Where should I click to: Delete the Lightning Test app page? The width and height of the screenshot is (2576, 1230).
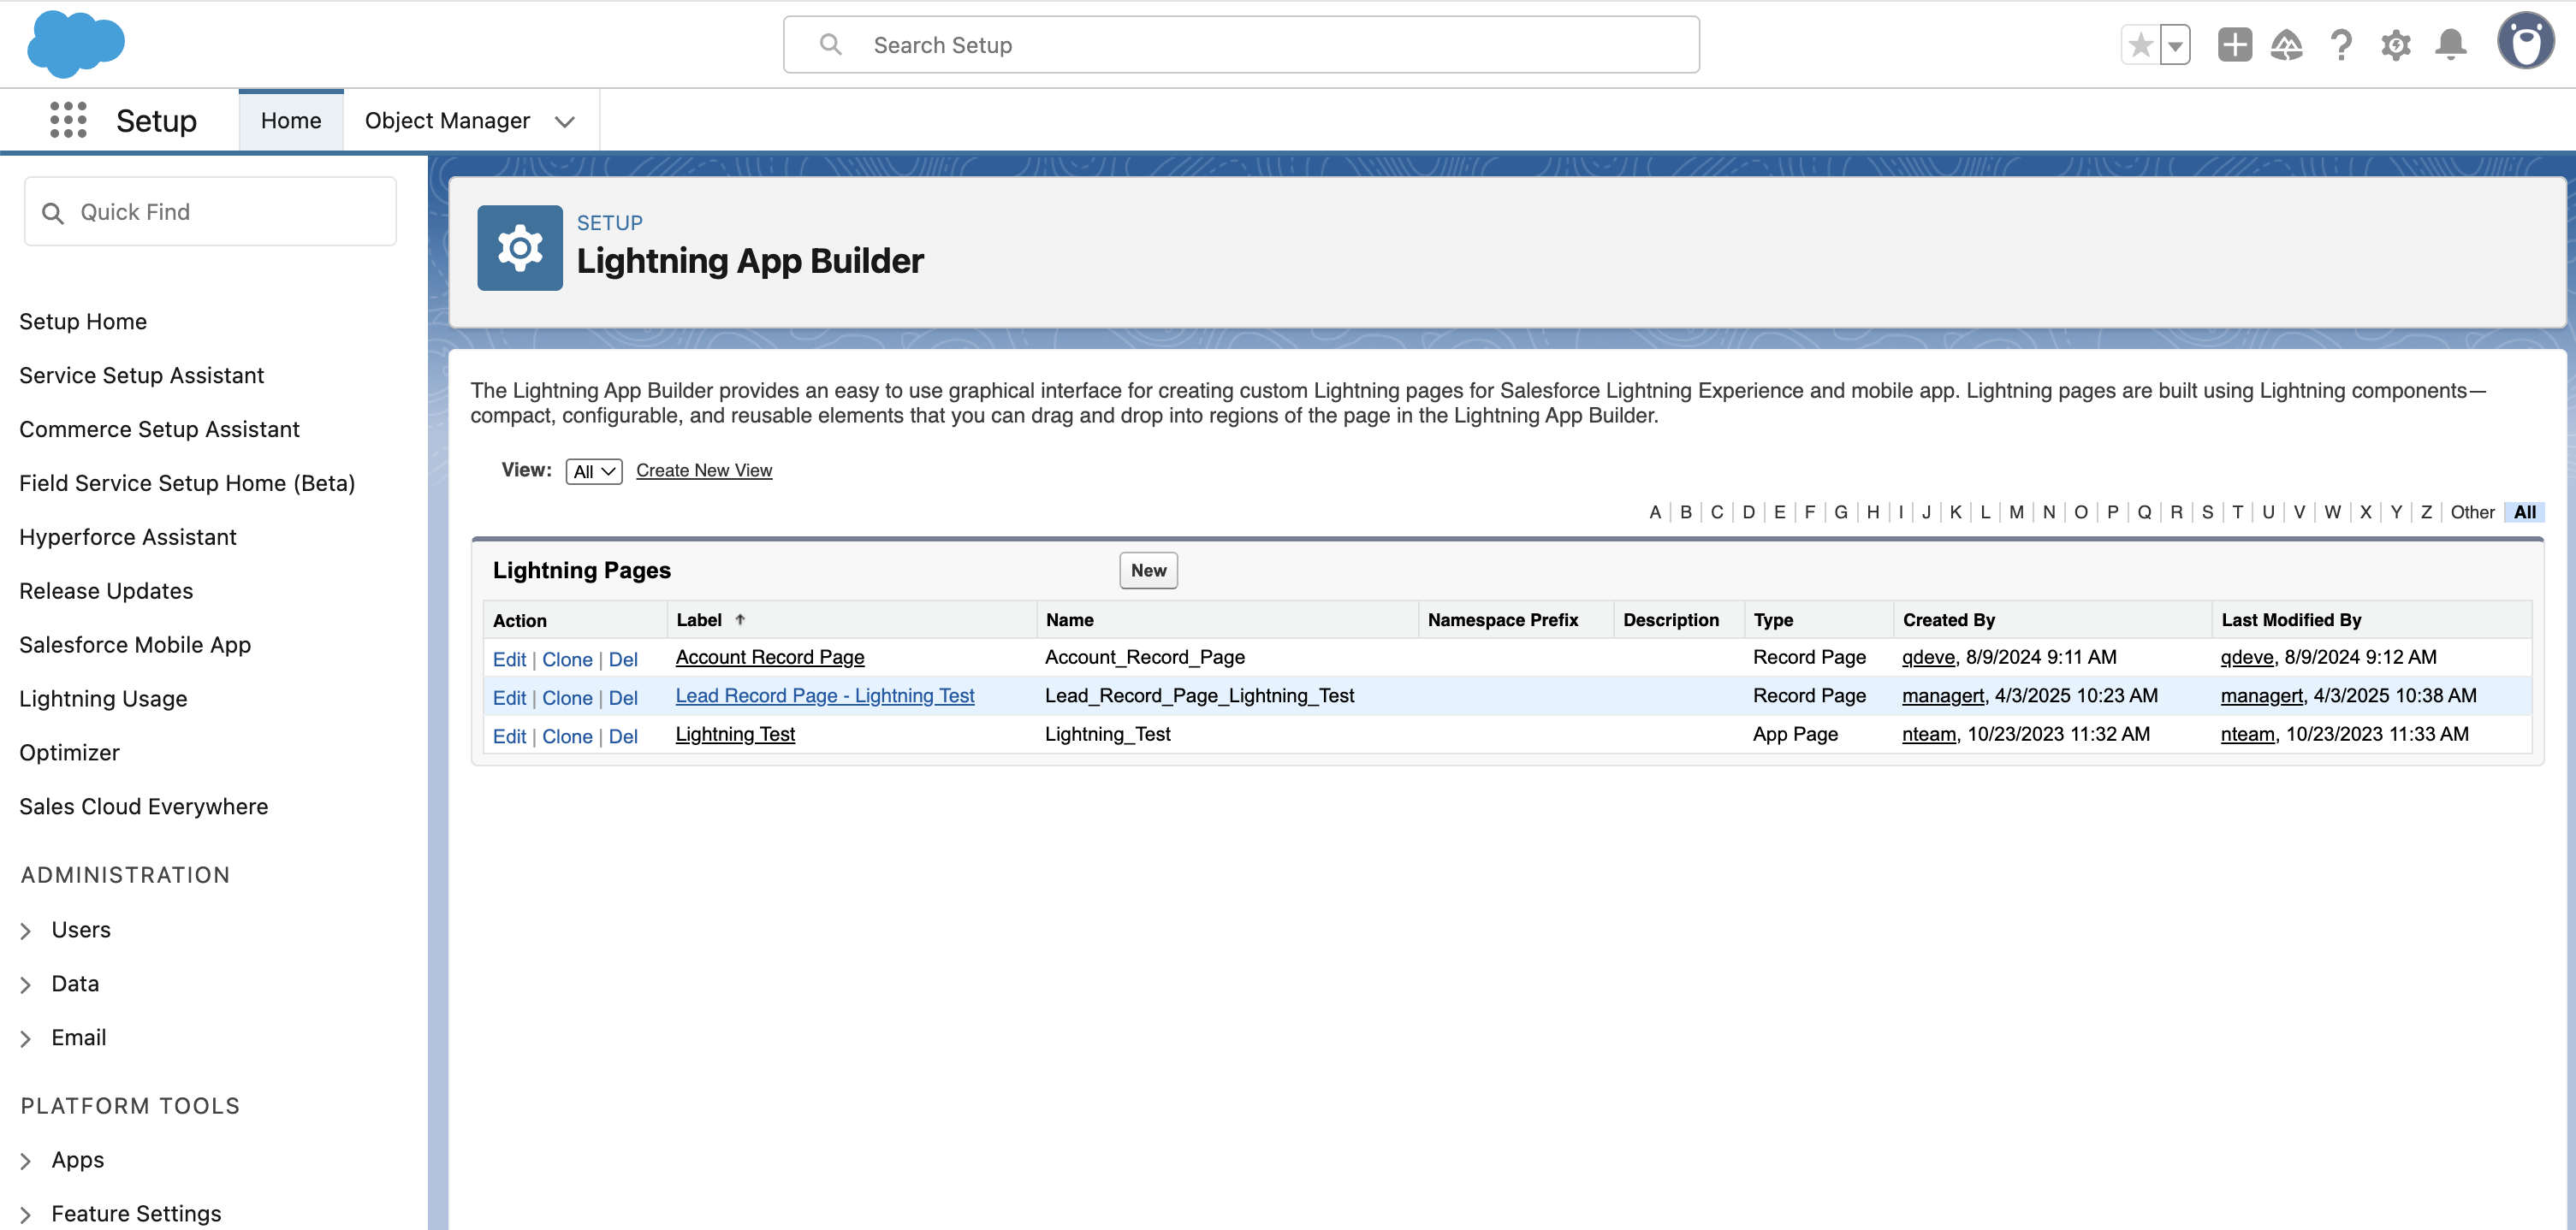point(623,736)
